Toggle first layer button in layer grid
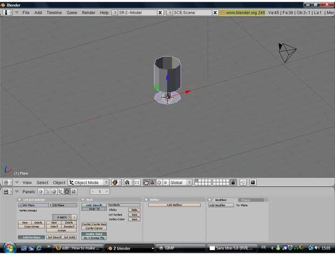 [x=197, y=181]
